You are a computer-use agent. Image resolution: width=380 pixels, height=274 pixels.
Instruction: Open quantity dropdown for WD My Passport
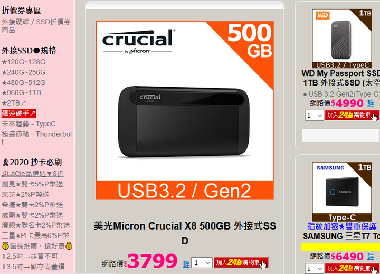click(314, 115)
